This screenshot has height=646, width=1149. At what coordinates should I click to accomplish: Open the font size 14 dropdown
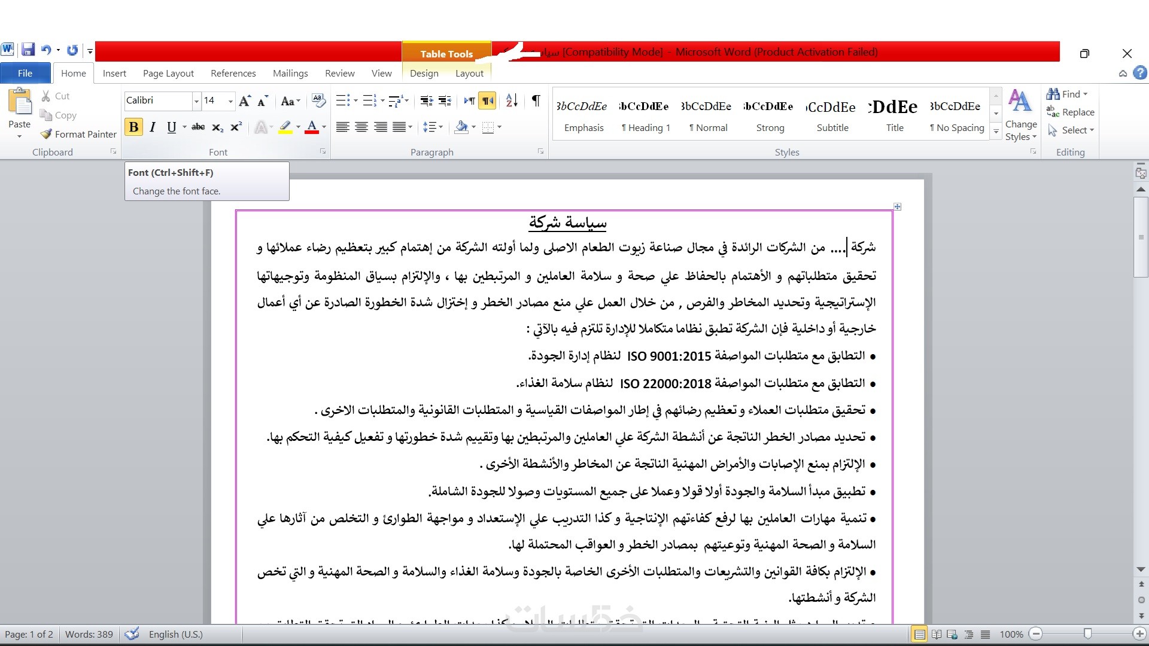coord(230,101)
